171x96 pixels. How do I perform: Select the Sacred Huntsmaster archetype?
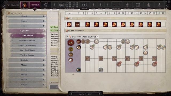pos(27,45)
